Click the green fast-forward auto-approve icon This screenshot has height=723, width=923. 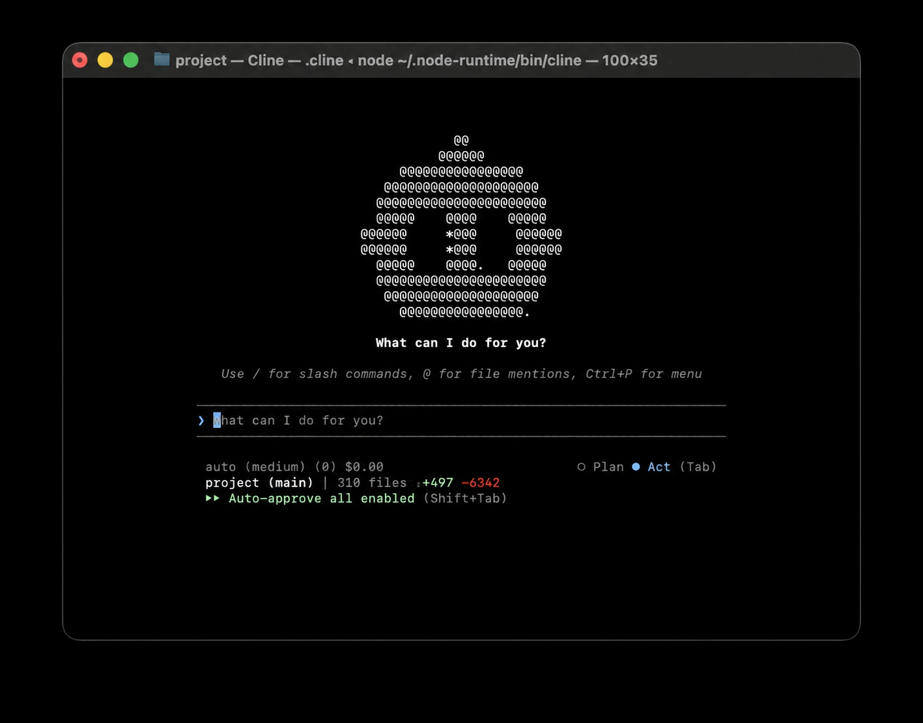[x=212, y=498]
